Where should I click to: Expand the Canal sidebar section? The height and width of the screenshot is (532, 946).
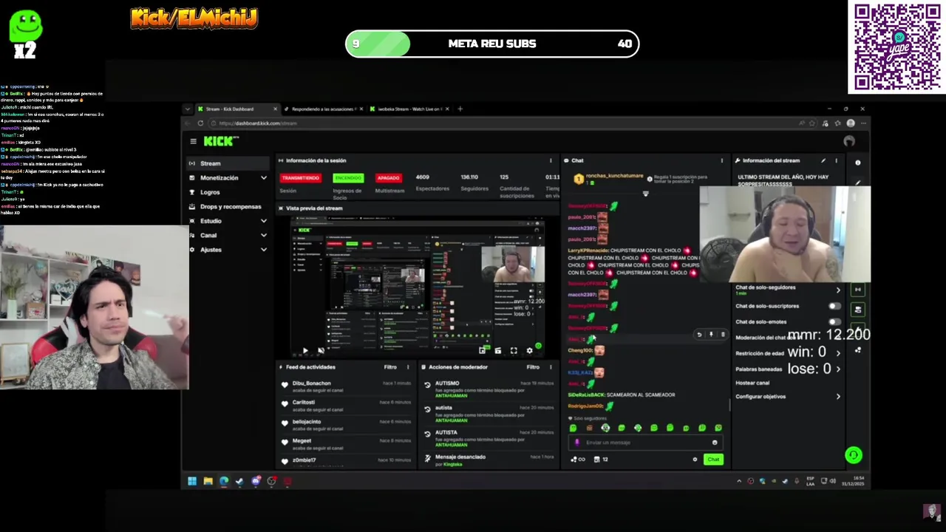click(x=228, y=235)
